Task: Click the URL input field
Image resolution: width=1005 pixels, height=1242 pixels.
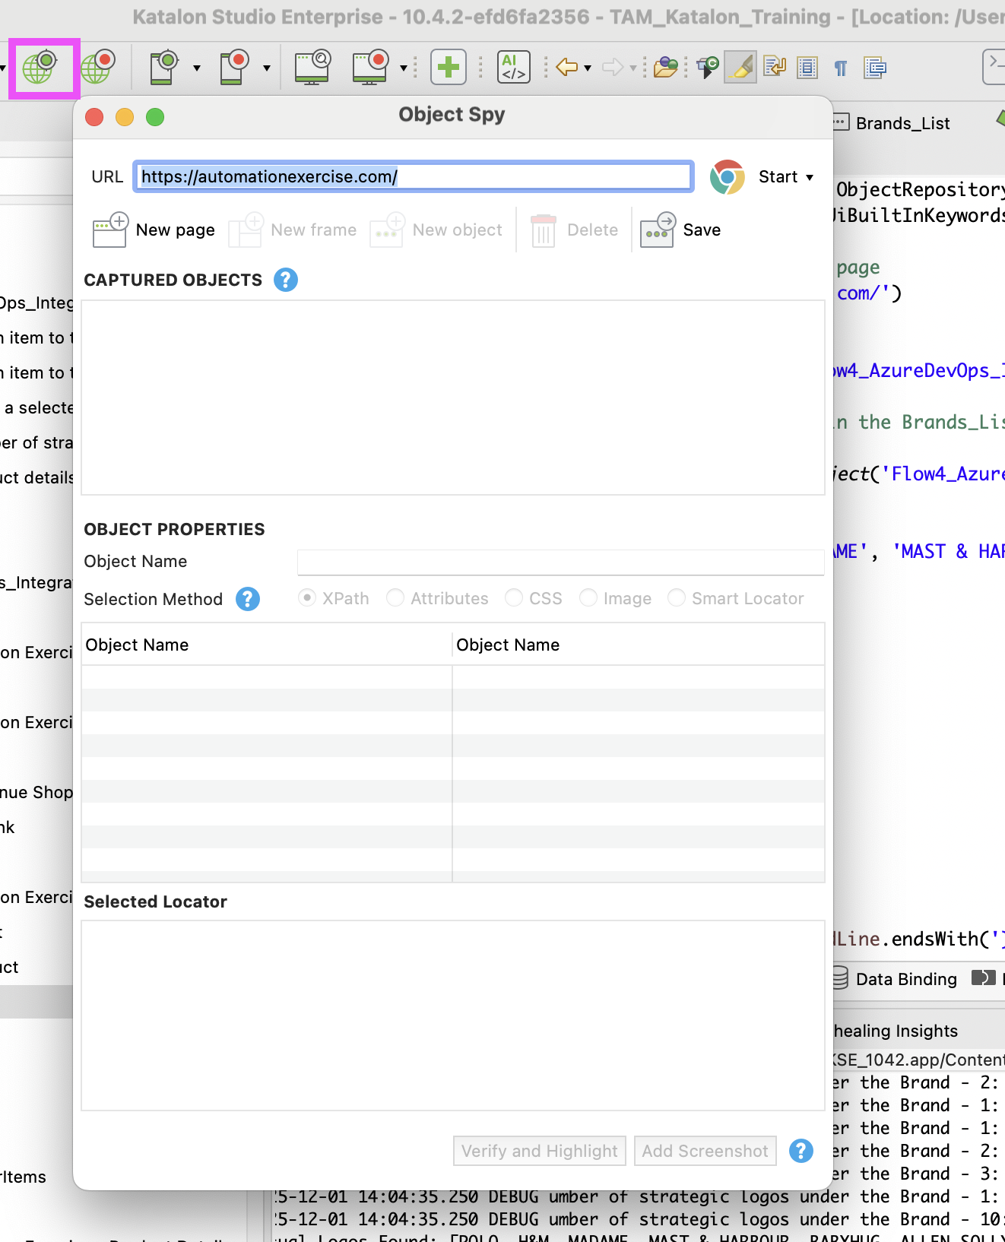Action: click(x=414, y=177)
